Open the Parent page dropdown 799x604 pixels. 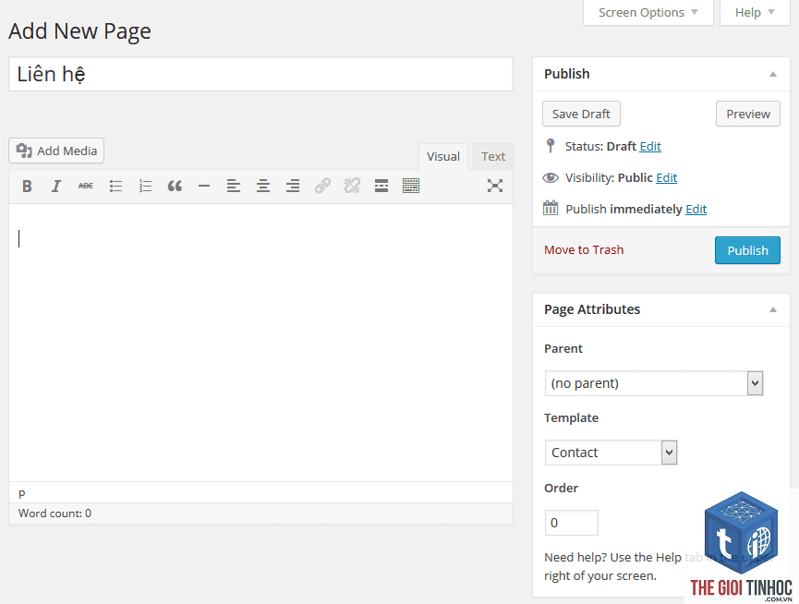[654, 383]
